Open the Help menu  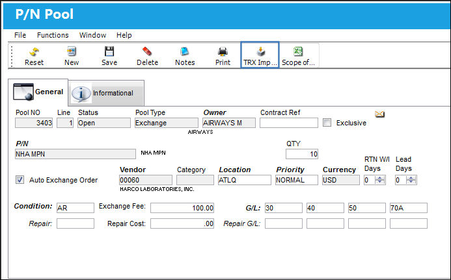tap(124, 35)
